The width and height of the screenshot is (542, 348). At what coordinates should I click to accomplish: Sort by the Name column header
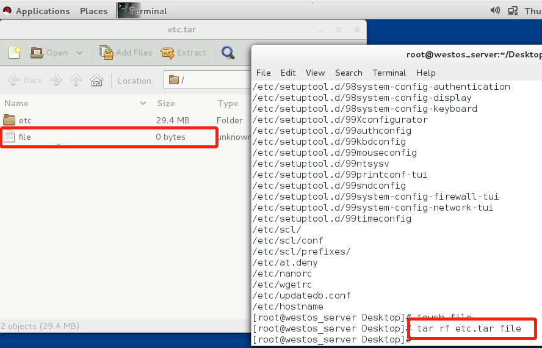tap(75, 103)
